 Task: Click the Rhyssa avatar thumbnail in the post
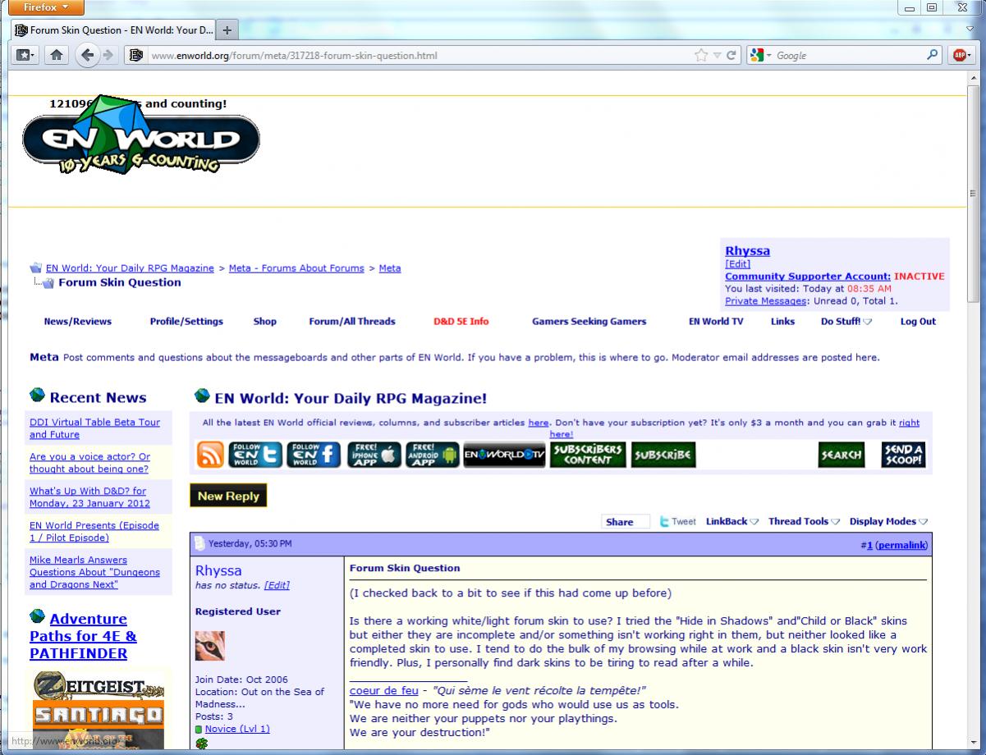tap(210, 646)
